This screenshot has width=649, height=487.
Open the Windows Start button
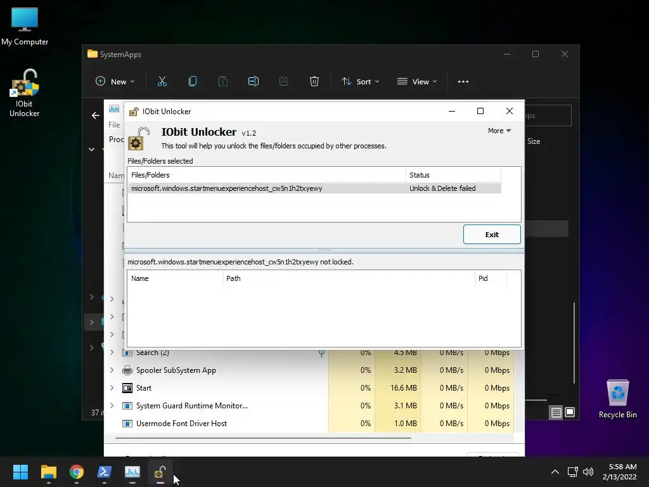[x=20, y=472]
